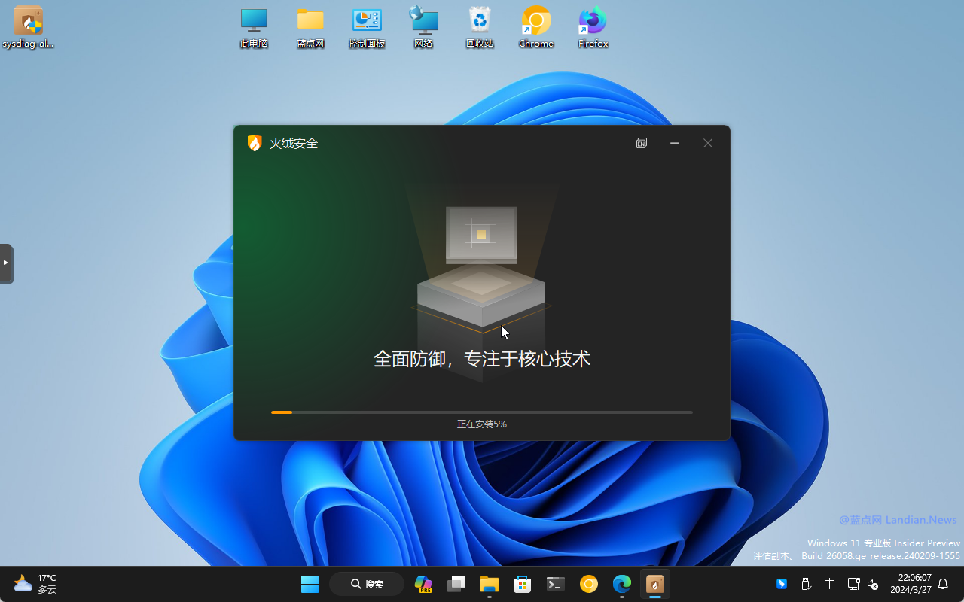The image size is (964, 602).
Task: Expand the left edge side panel arrow
Action: 6,263
